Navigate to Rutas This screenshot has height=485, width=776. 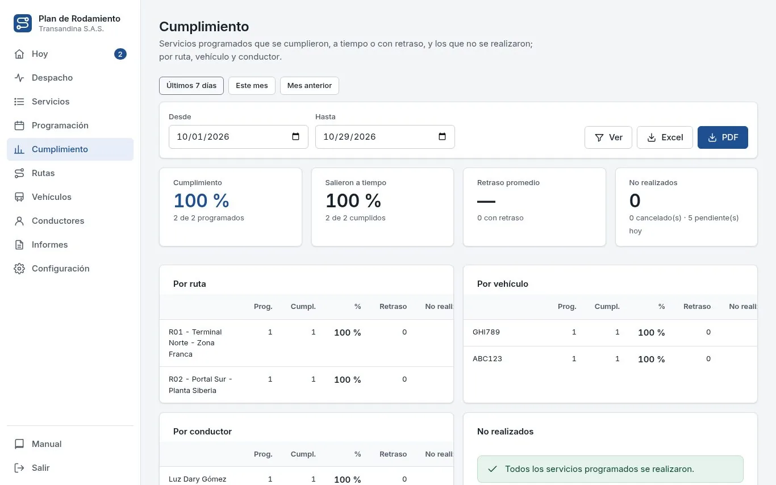pos(70,173)
